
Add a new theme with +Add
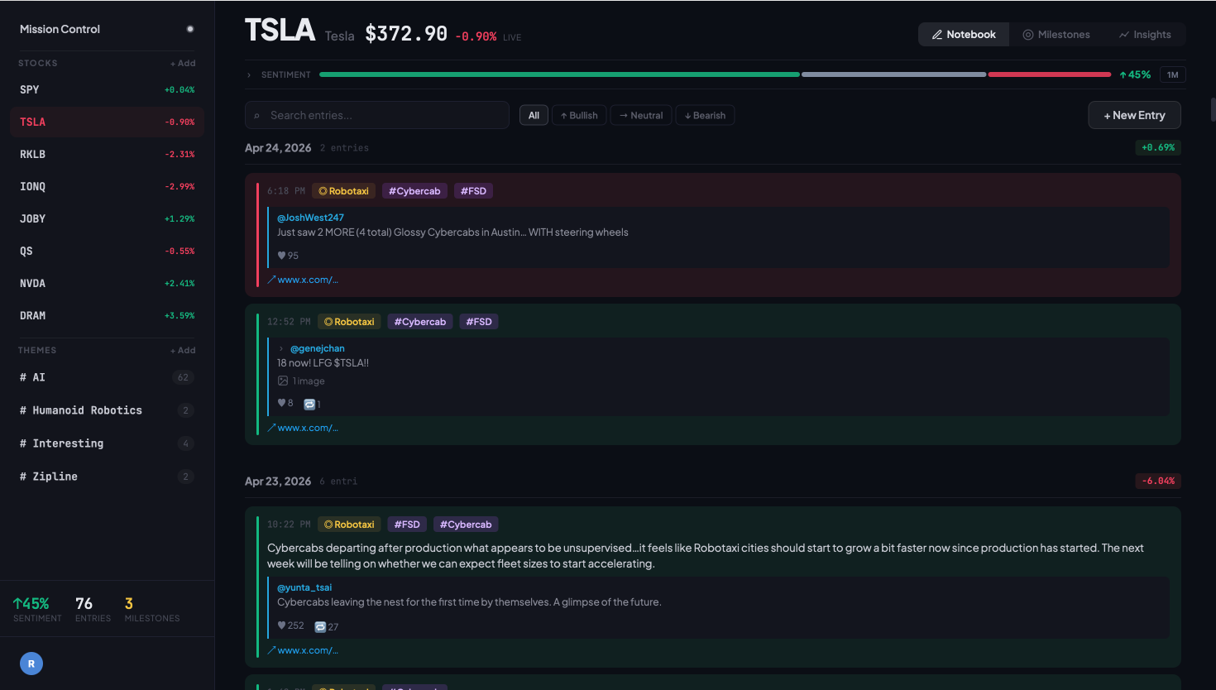[x=183, y=350]
